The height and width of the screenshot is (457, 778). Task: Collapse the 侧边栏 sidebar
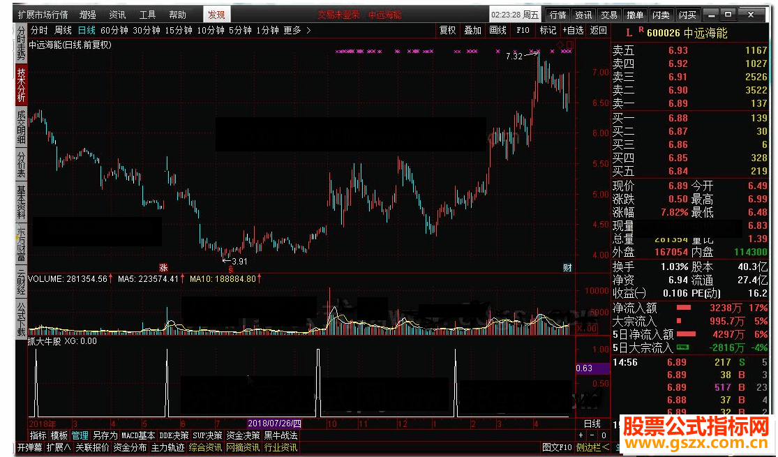(593, 447)
